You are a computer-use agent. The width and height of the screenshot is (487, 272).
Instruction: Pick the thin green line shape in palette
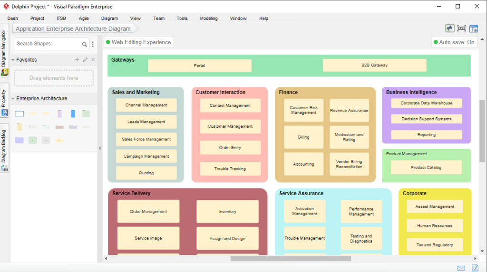(x=87, y=127)
